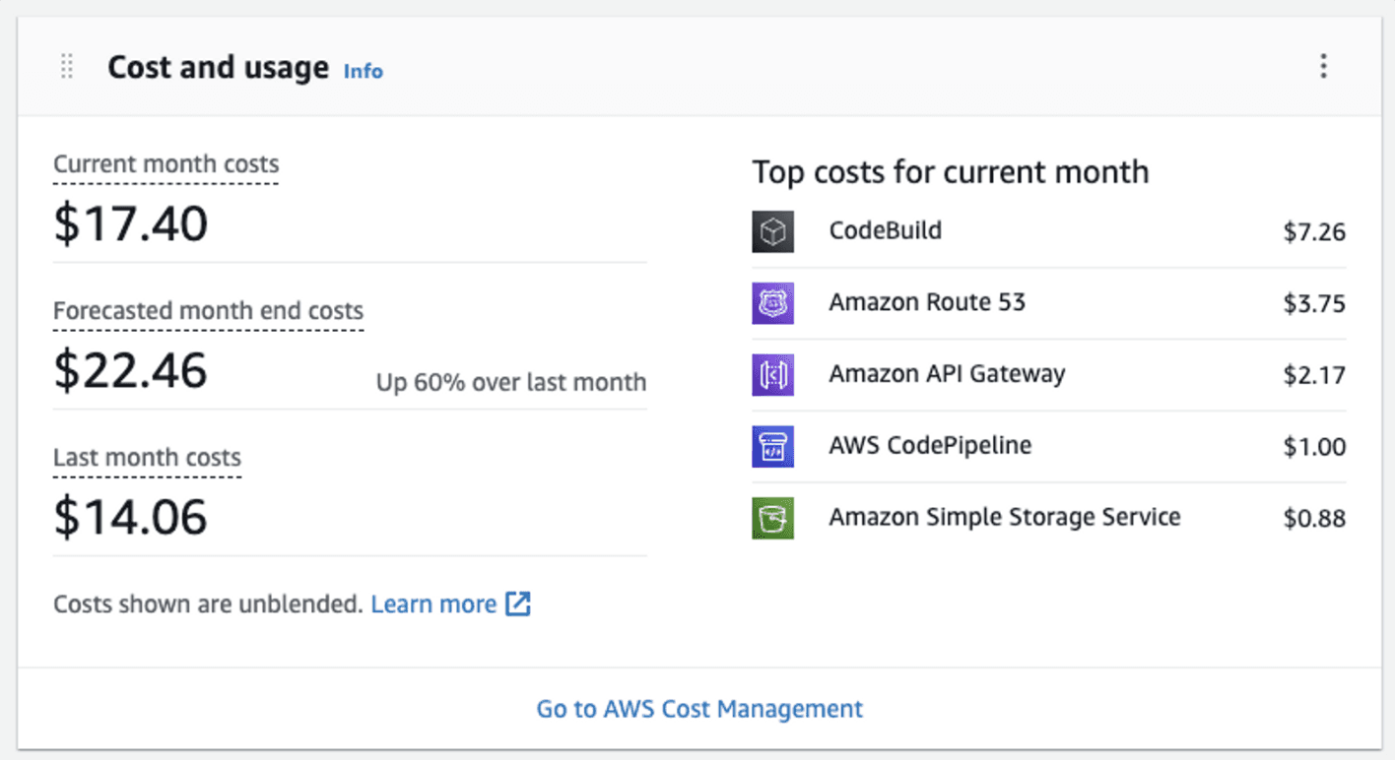This screenshot has width=1395, height=760.
Task: Click the Top costs for current month heading
Action: pyautogui.click(x=951, y=172)
